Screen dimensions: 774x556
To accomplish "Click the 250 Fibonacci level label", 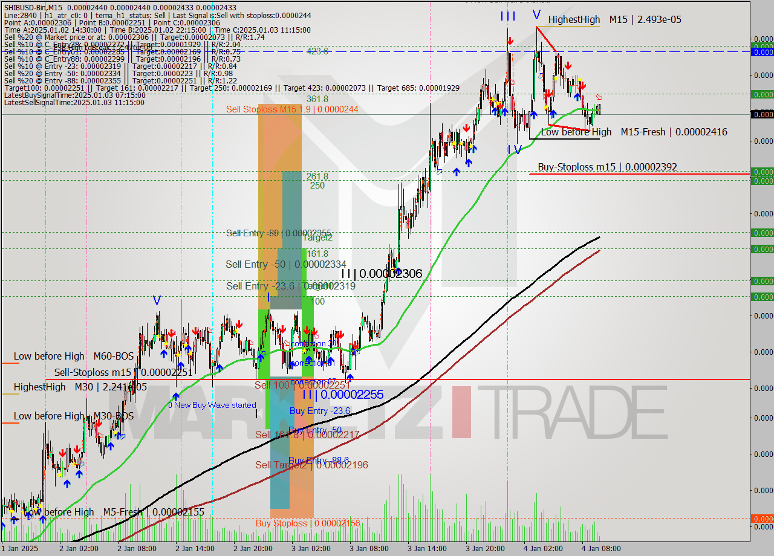I will point(317,186).
